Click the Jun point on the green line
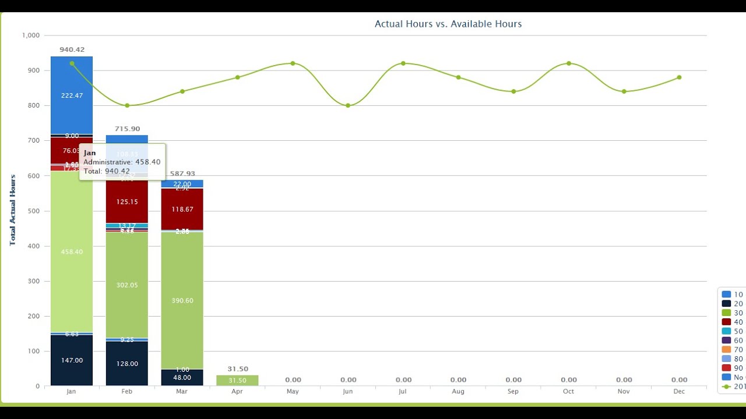Viewport: 746px width, 419px height. click(x=348, y=105)
